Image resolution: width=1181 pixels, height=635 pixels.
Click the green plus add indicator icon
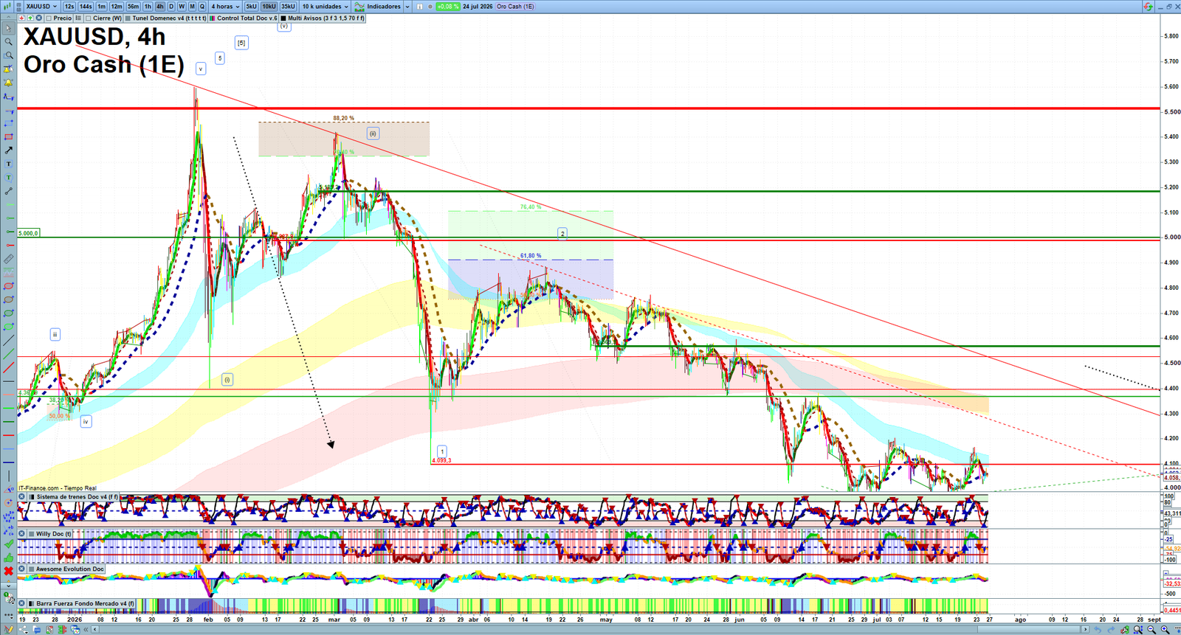point(30,18)
